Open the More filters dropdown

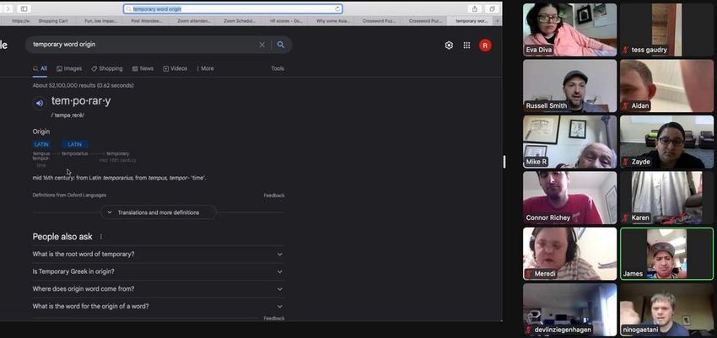[x=205, y=69]
